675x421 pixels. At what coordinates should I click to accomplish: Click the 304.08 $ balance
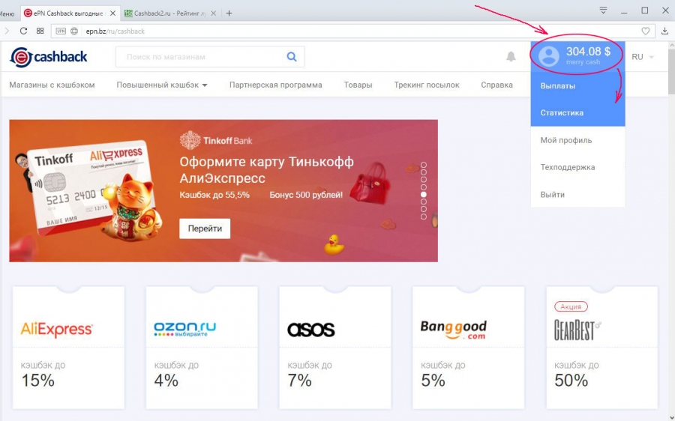(588, 52)
